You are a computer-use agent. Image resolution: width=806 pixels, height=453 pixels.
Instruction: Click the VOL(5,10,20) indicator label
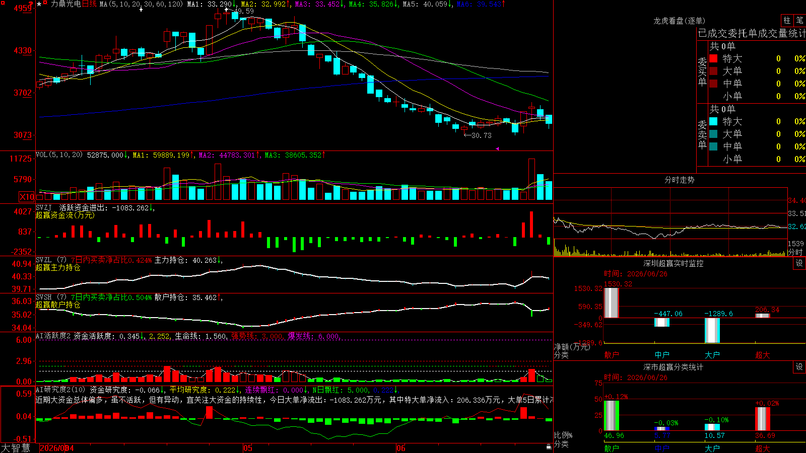point(59,155)
